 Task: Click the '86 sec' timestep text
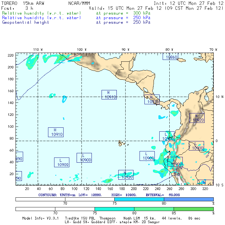[194, 218]
